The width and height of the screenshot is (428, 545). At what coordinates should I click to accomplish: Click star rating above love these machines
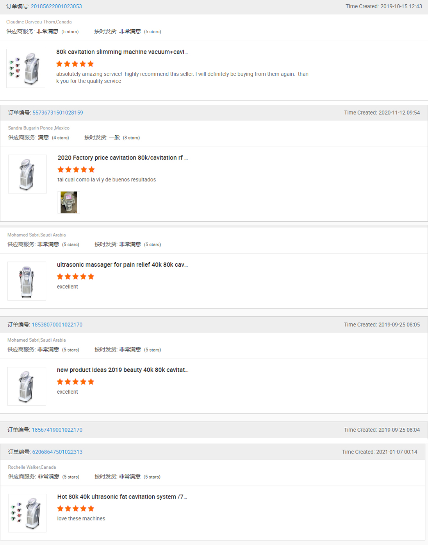(x=76, y=509)
